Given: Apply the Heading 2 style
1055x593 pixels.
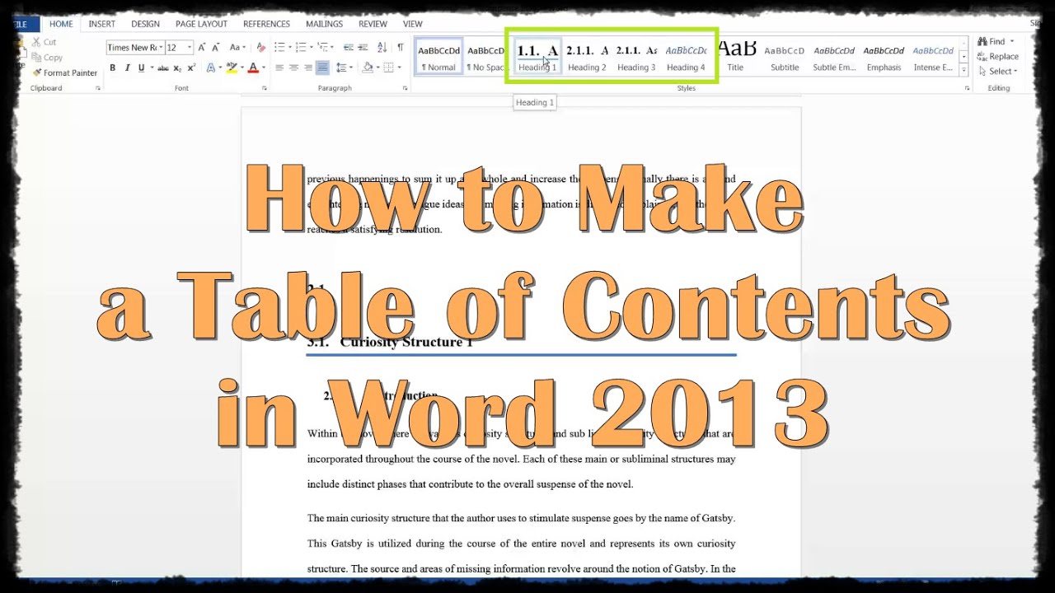Looking at the screenshot, I should click(x=587, y=57).
